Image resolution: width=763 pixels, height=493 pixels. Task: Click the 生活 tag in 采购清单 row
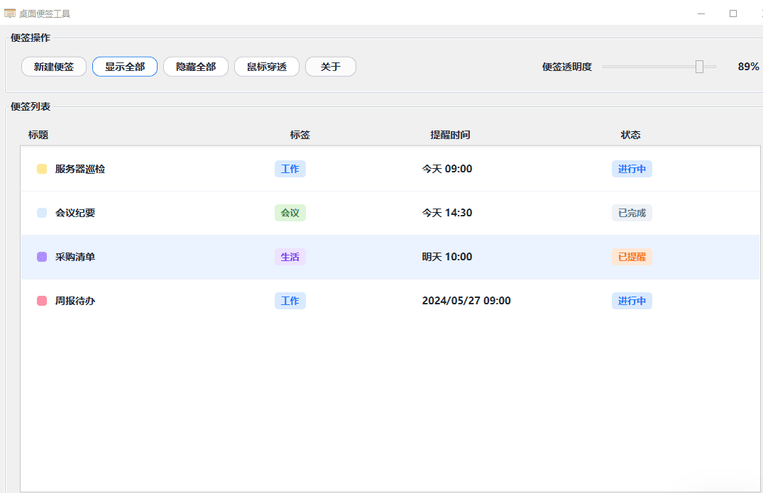pyautogui.click(x=290, y=257)
